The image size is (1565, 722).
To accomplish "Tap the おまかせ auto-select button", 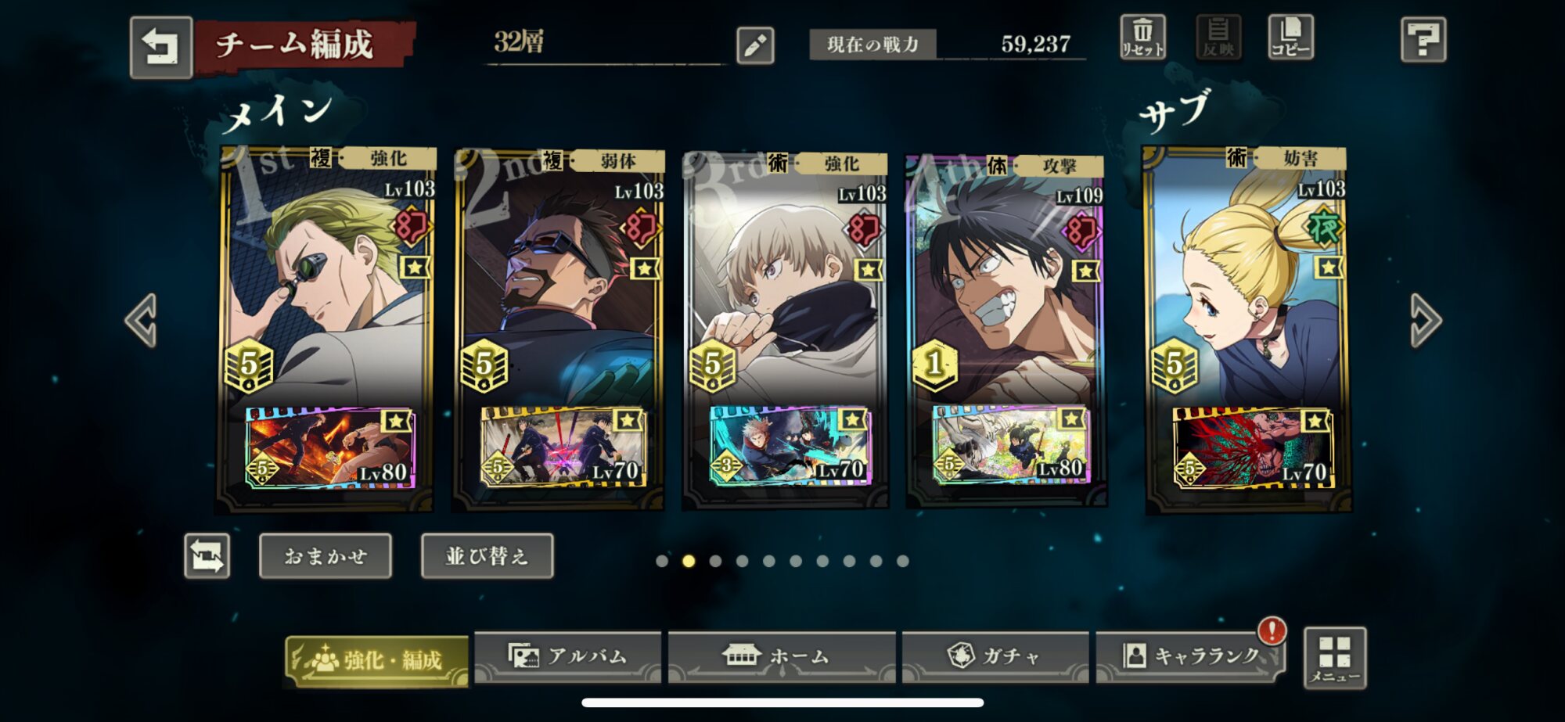I will (326, 556).
